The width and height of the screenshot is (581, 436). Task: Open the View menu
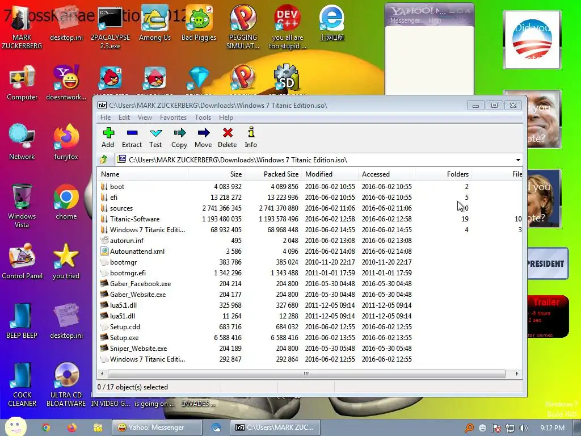point(145,118)
